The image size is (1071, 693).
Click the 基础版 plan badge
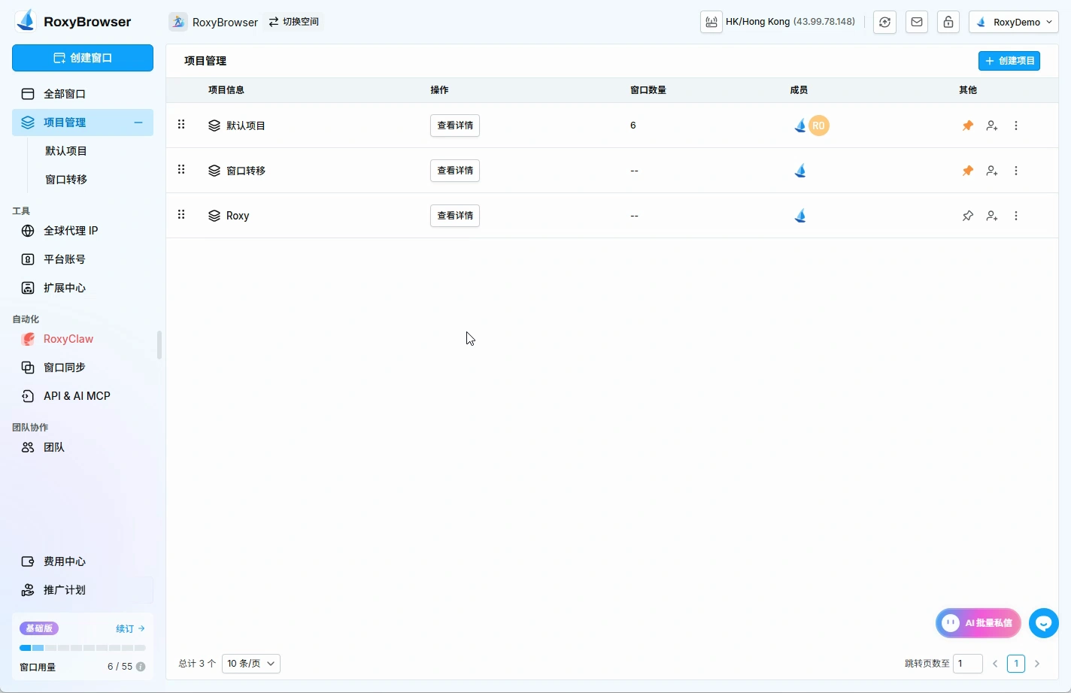pyautogui.click(x=39, y=628)
